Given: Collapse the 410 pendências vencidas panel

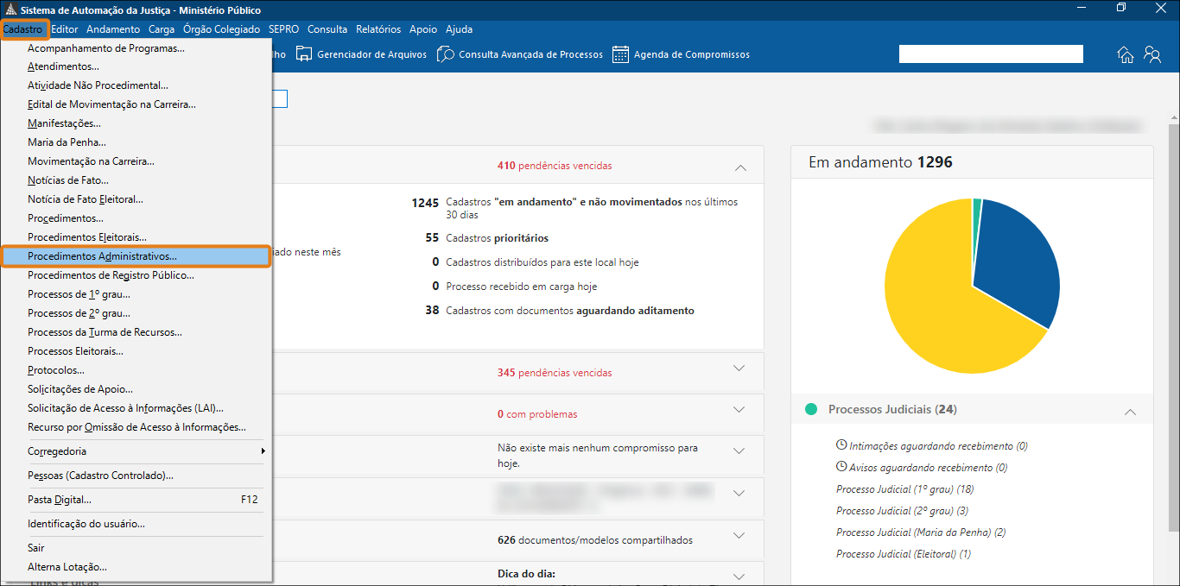Looking at the screenshot, I should click(739, 167).
